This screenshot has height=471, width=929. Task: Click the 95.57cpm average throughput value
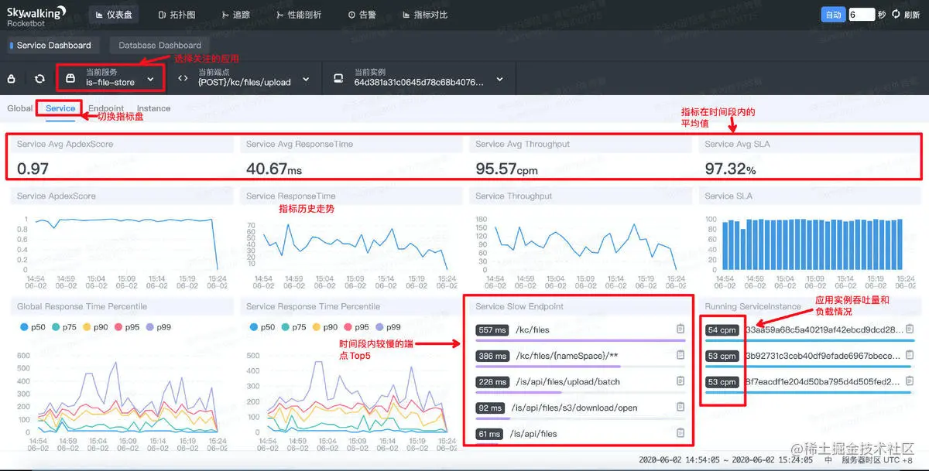[x=506, y=169]
